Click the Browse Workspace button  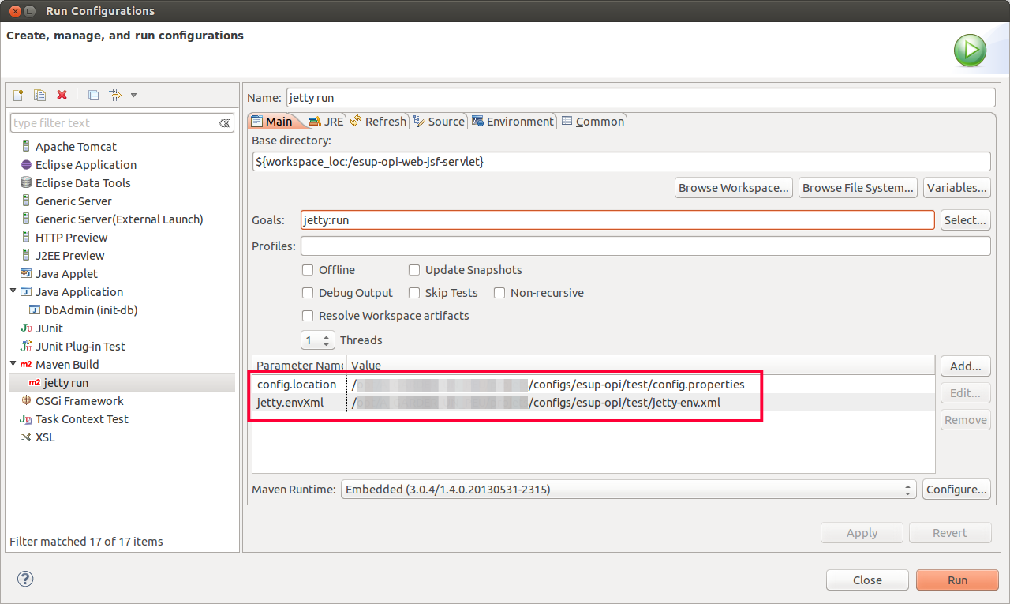[x=734, y=188]
